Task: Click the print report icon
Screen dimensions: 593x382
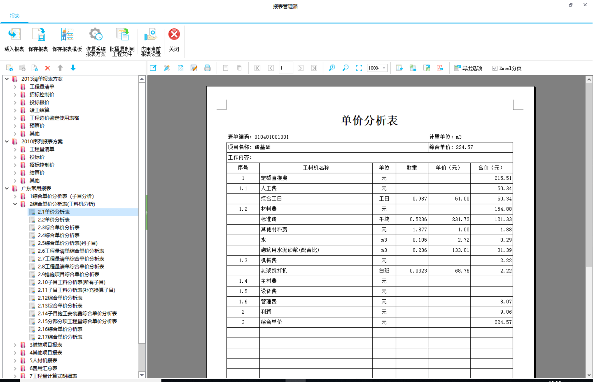Action: (x=208, y=68)
